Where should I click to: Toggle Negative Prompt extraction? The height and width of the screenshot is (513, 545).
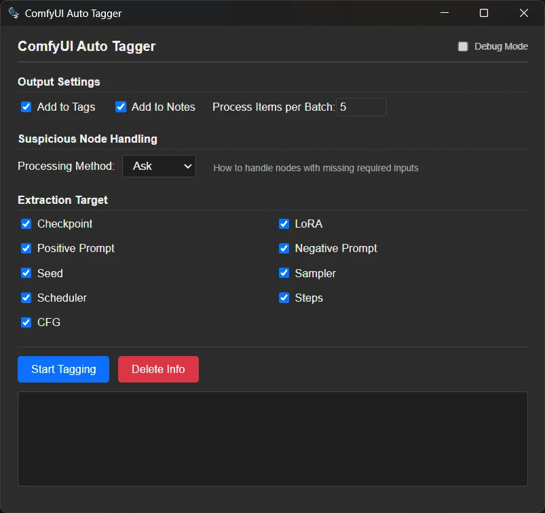[x=284, y=249]
